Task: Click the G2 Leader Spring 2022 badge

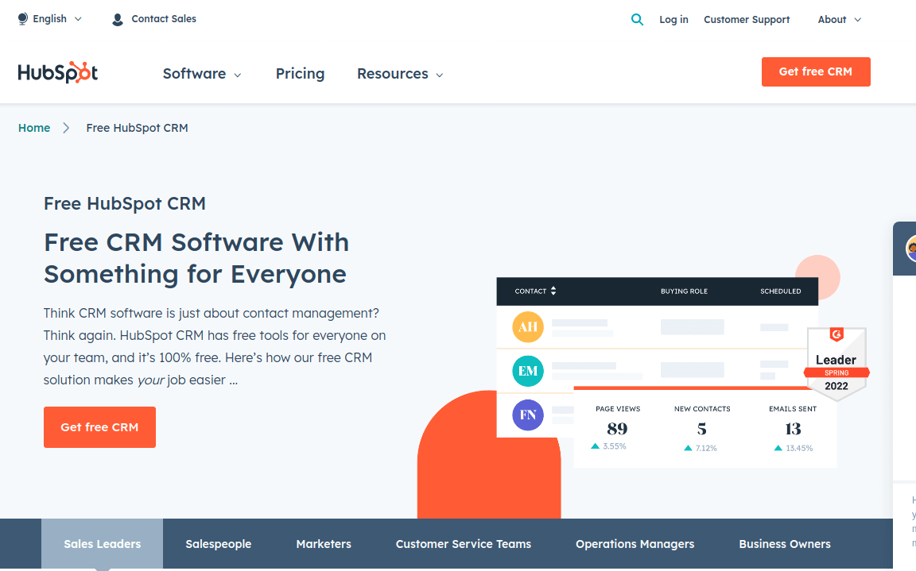Action: [x=836, y=364]
